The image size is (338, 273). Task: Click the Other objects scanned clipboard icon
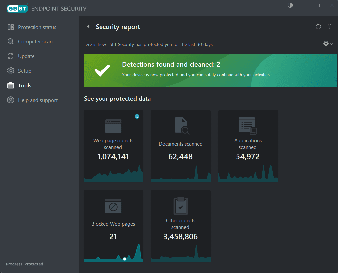(x=181, y=206)
